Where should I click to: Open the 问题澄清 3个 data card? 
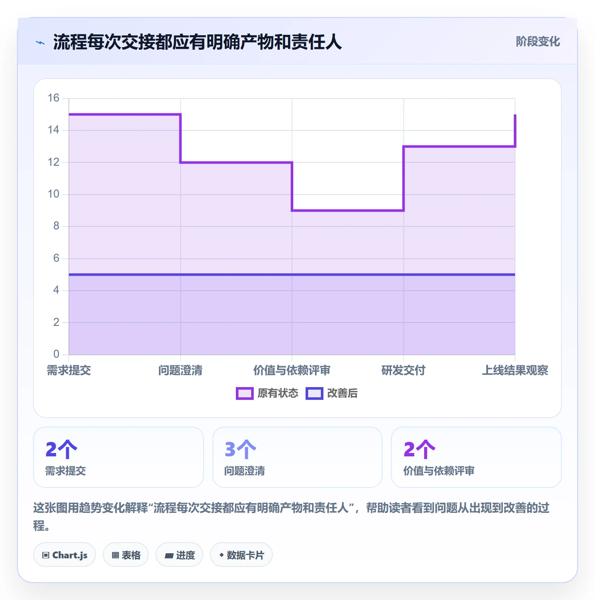coord(297,457)
